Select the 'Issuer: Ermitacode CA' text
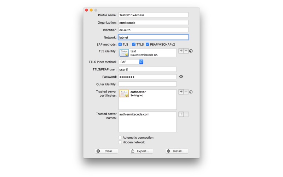This screenshot has height=177, width=283. coord(144,55)
